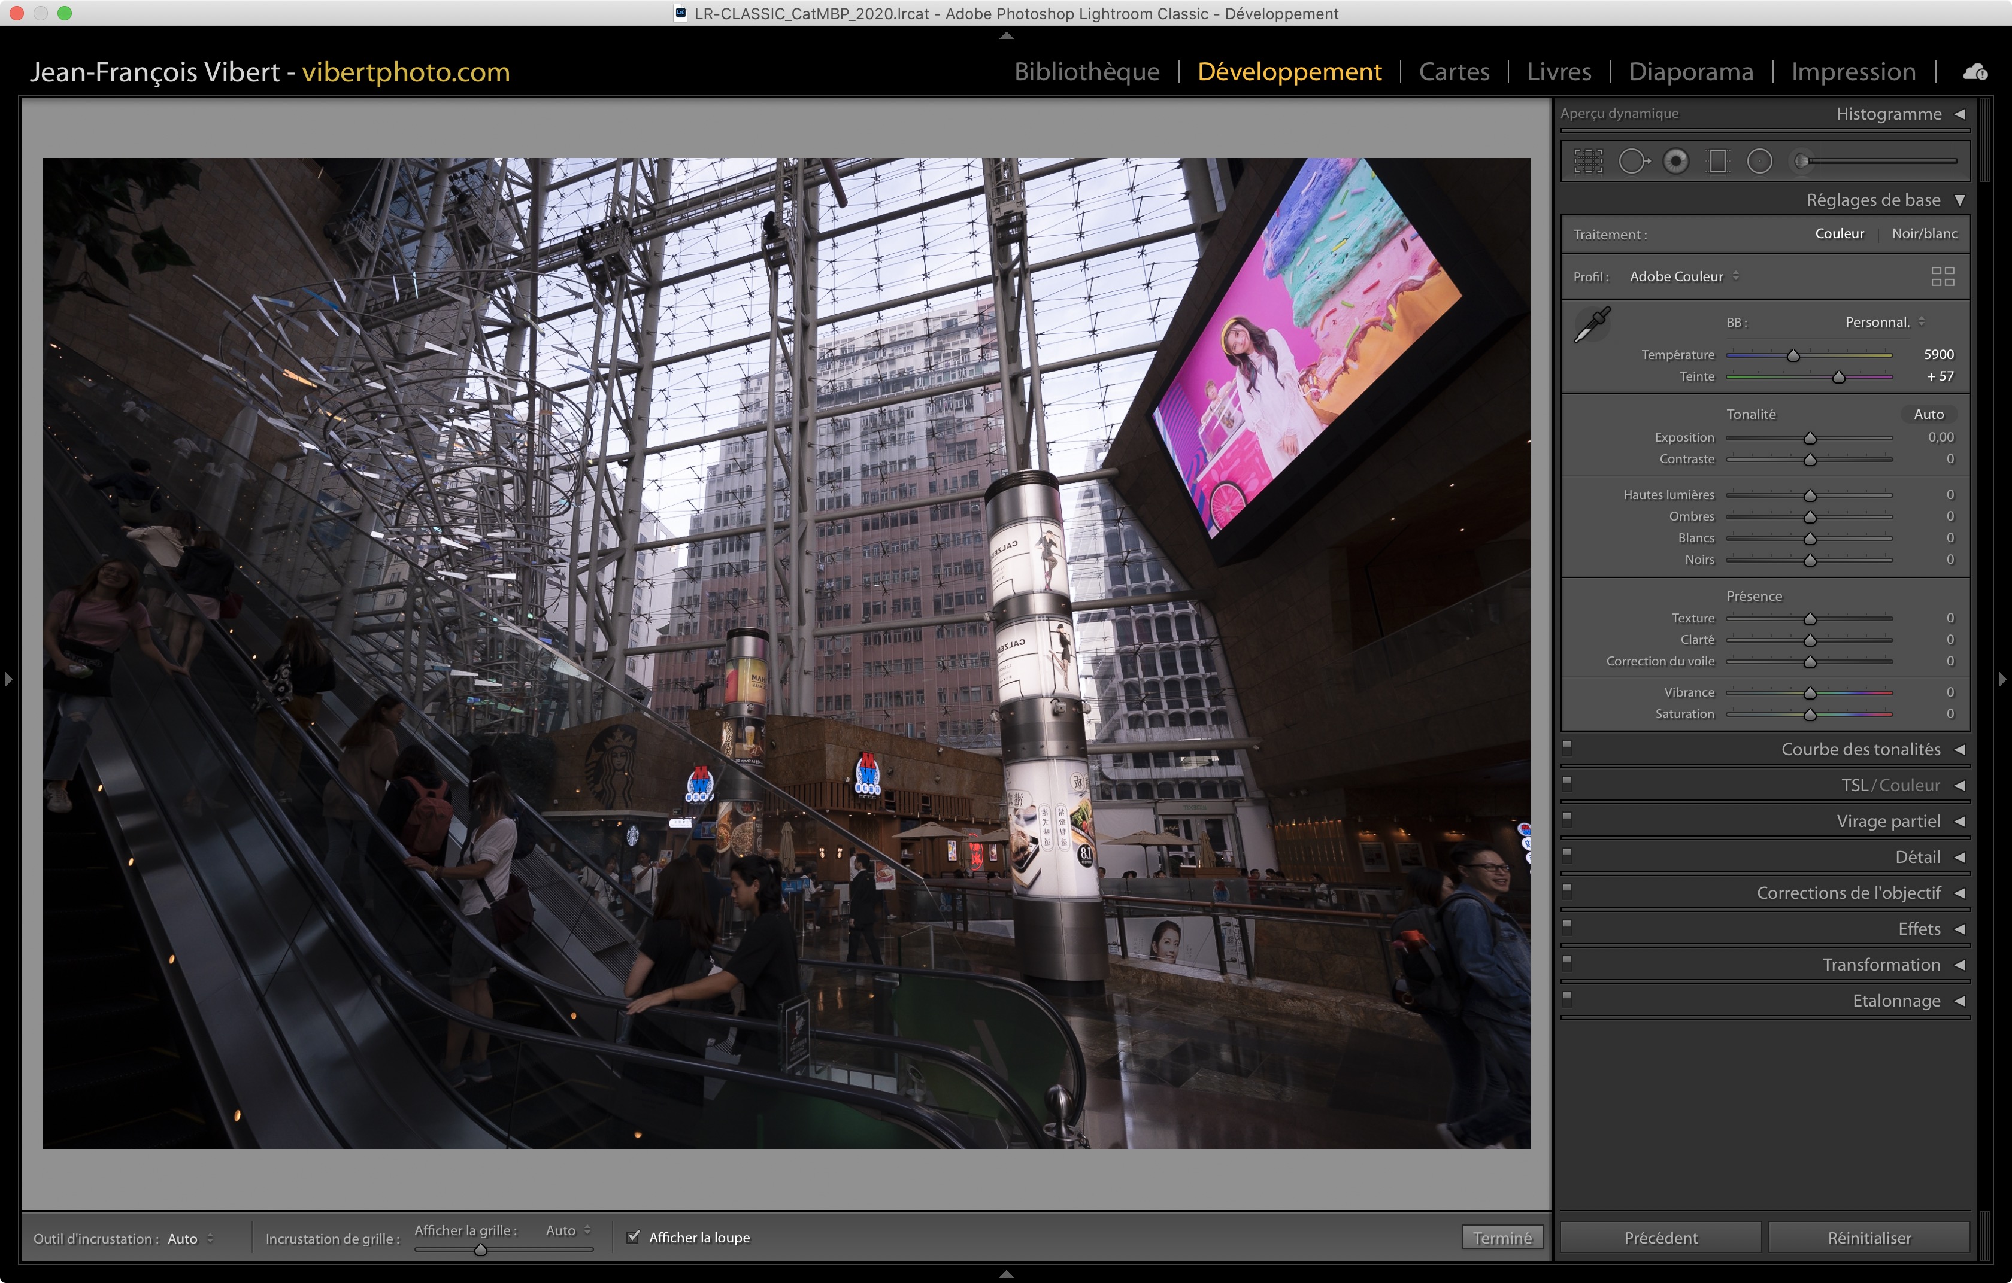Select the Graduated filter tool
2012x1283 pixels.
tap(1718, 161)
